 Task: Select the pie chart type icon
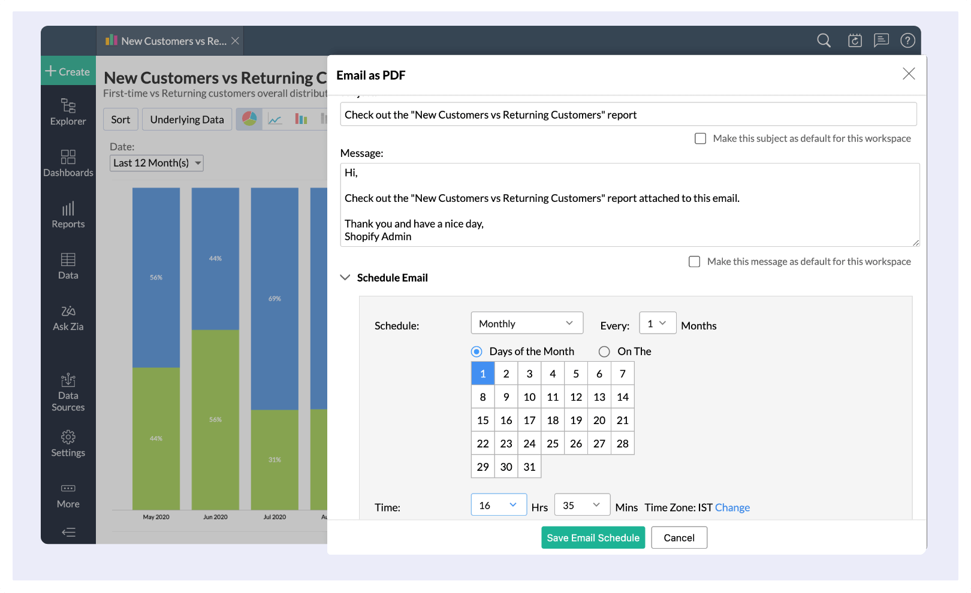tap(249, 119)
